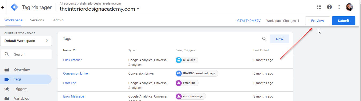Screen dimensions: 361x101
Task: Click the Type column header
Action: pos(131,50)
